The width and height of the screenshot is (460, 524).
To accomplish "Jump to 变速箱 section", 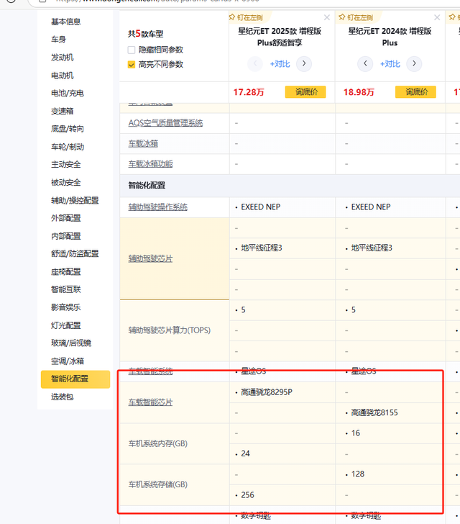I will click(x=62, y=111).
